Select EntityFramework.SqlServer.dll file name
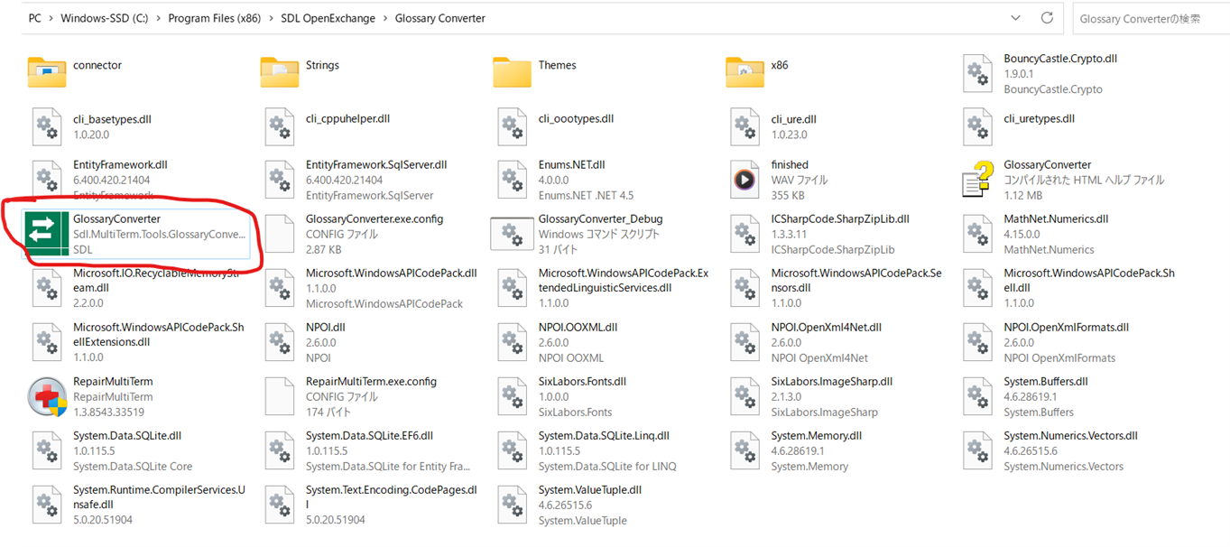1230x547 pixels. pyautogui.click(x=376, y=165)
